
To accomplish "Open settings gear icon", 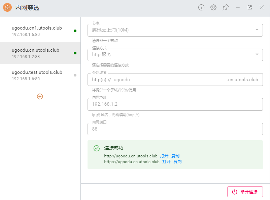I will click(213, 7).
